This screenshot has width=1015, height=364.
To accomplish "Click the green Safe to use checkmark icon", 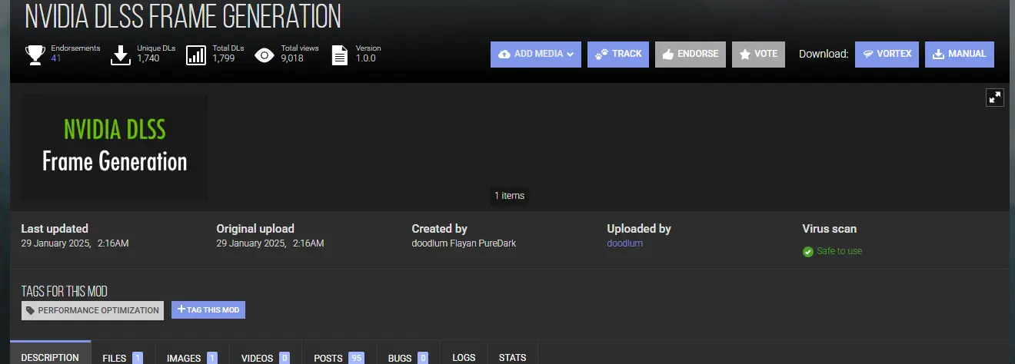I will (x=807, y=252).
